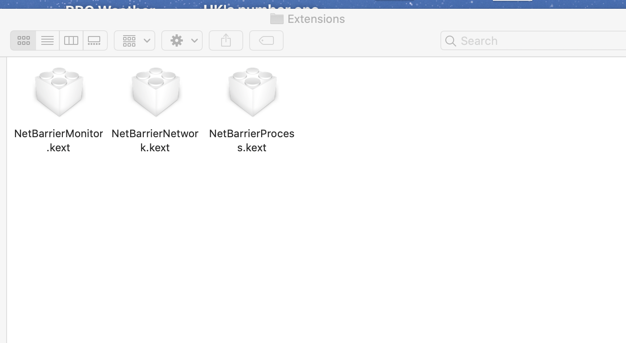
Task: Switch to list view
Action: 47,40
